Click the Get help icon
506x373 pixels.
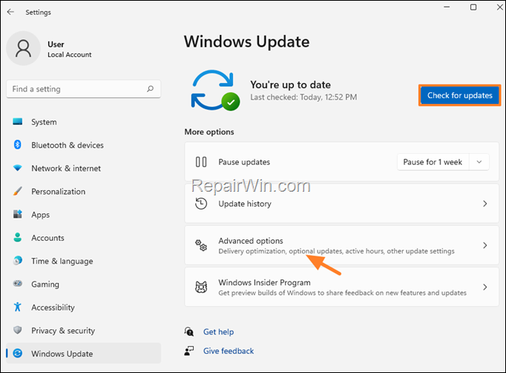(188, 331)
